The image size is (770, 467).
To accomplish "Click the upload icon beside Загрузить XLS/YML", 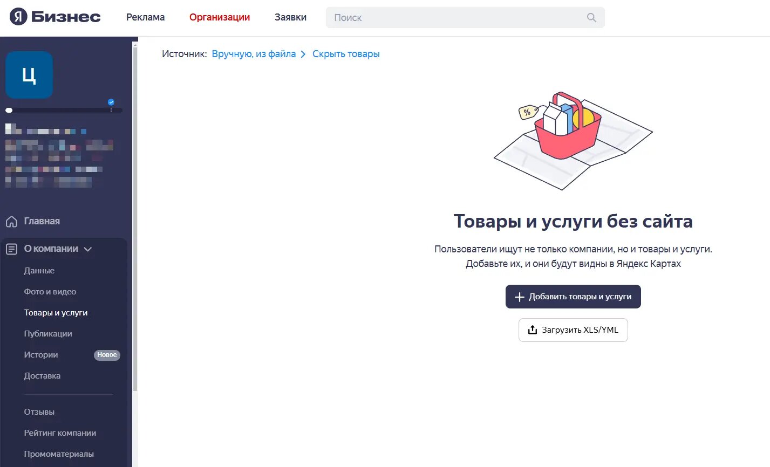I will 533,329.
